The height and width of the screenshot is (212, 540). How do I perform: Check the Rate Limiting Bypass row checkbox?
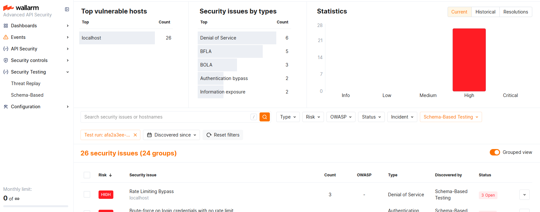coord(87,194)
